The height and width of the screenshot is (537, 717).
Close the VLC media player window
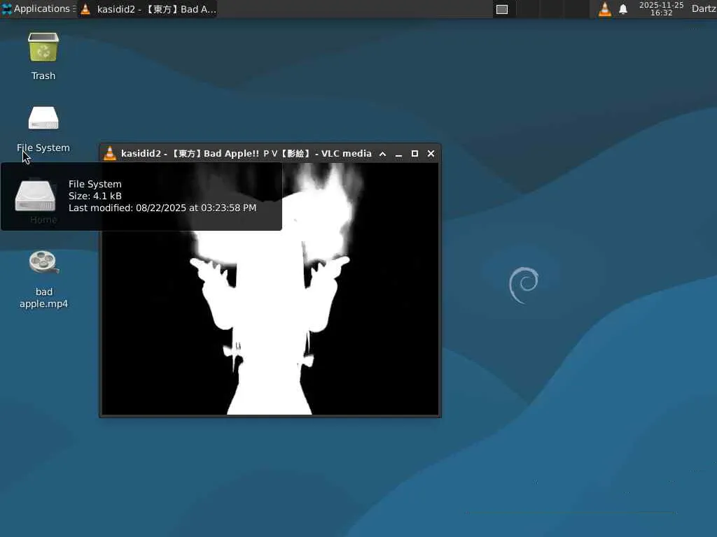431,153
